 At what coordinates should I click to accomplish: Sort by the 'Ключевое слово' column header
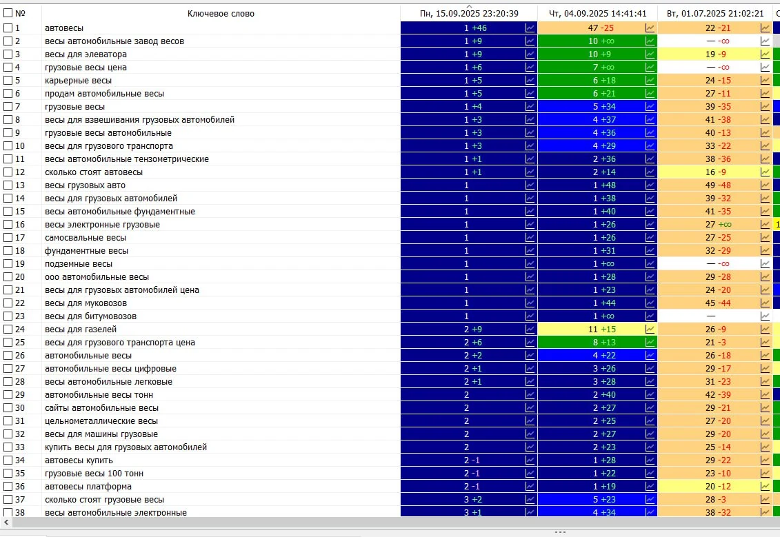click(221, 13)
